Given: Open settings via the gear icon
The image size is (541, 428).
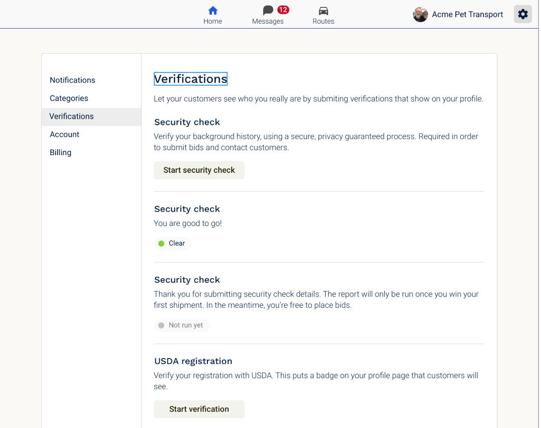Looking at the screenshot, I should coord(523,14).
